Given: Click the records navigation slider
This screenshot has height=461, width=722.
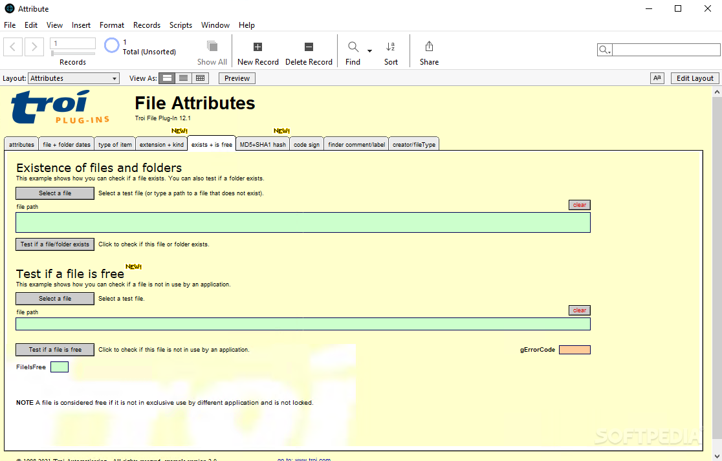Looking at the screenshot, I should 72,54.
